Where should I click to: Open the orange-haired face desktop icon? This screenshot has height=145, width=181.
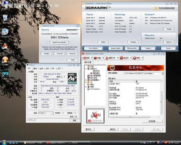[x=5, y=61]
